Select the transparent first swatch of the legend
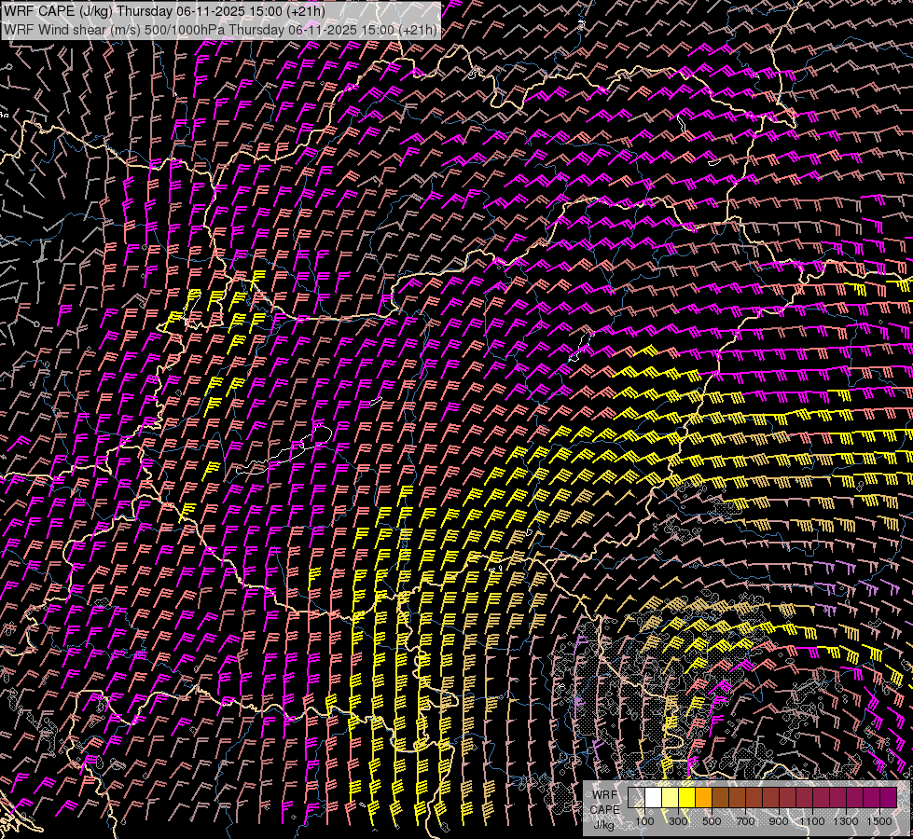 636,798
